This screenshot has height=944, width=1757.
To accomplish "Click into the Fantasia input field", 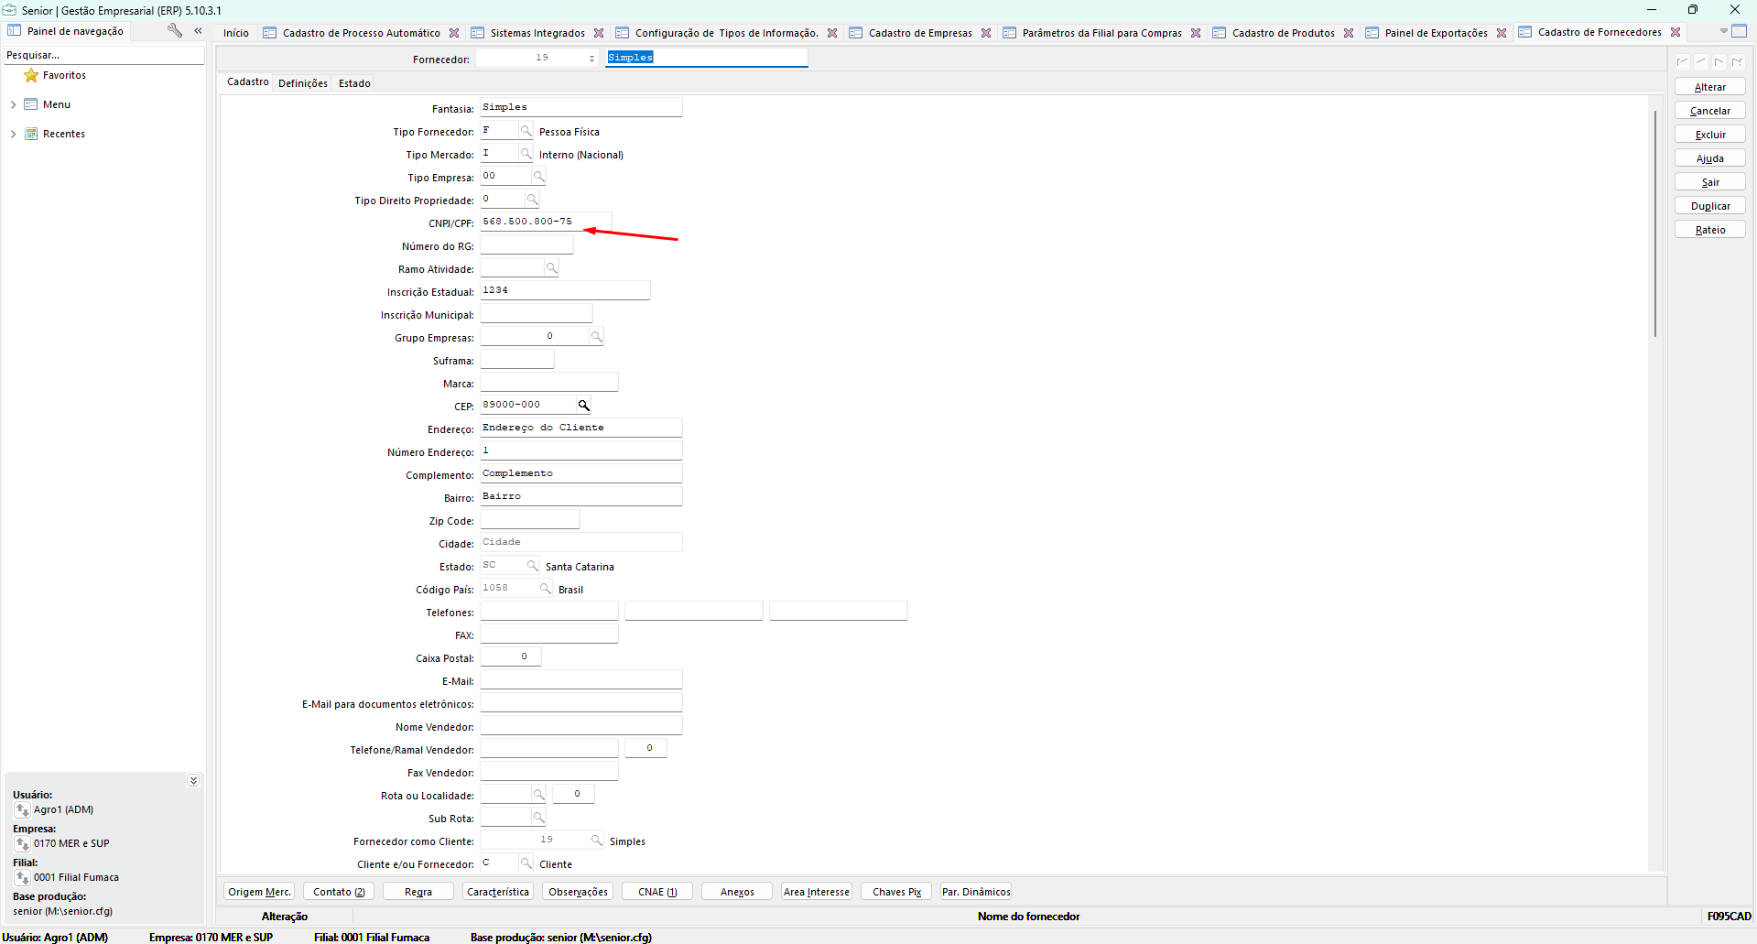I will click(x=581, y=107).
